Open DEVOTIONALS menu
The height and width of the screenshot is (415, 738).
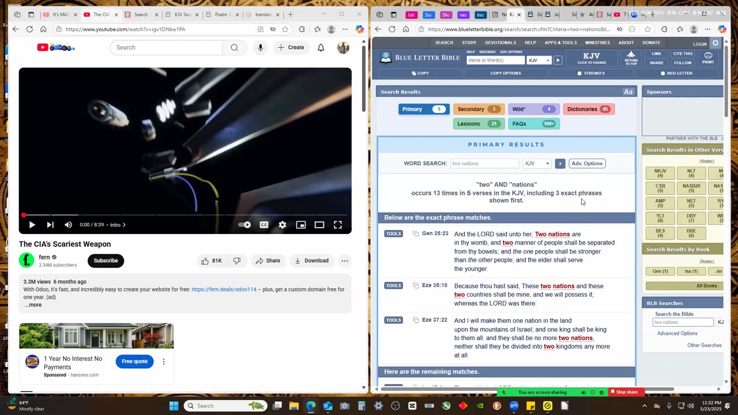tap(500, 43)
